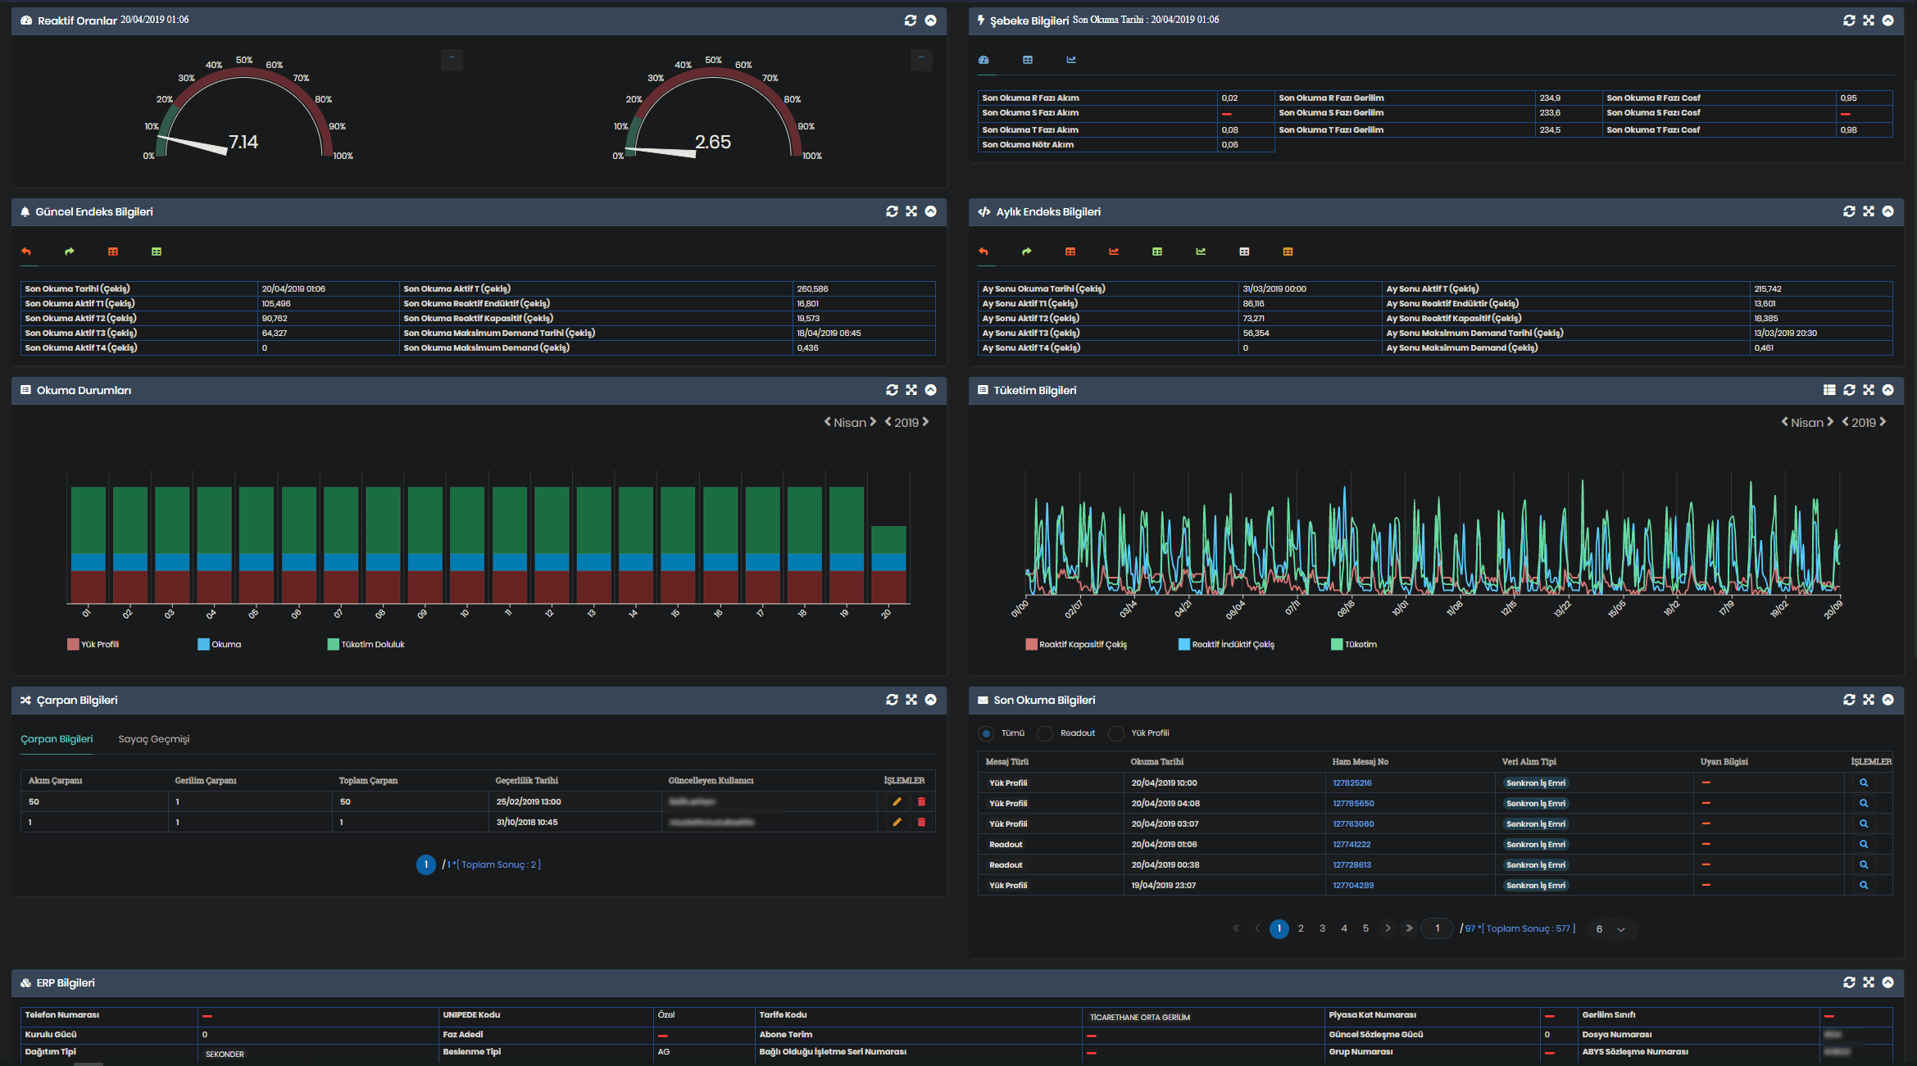
Task: Select the Yük Profili radio filter
Action: click(1116, 733)
